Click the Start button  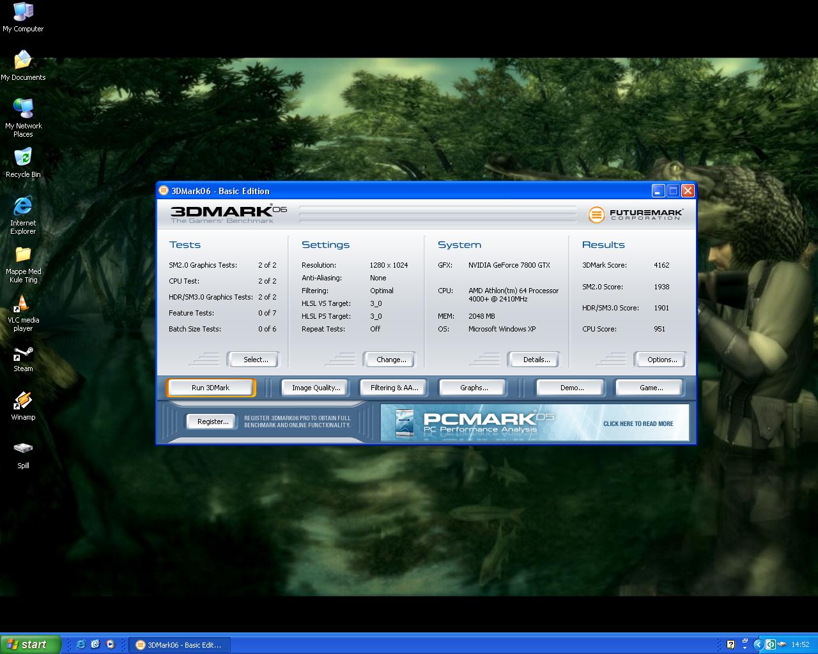click(x=30, y=644)
